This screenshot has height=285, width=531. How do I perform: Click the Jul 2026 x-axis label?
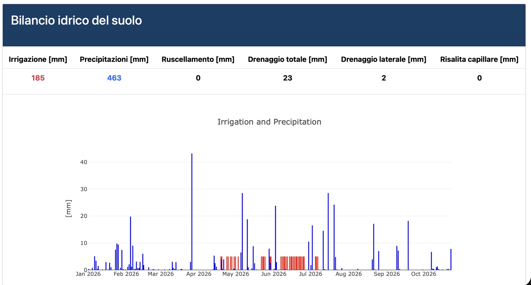point(310,274)
